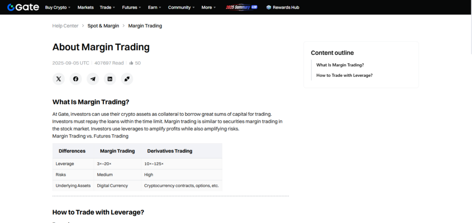Click the Gate logo
This screenshot has height=223, width=472.
23,7
